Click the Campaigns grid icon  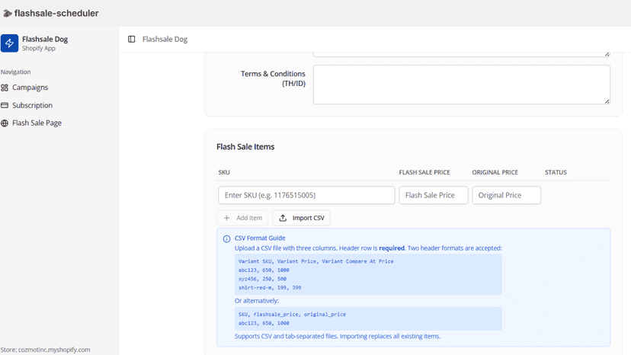[x=5, y=88]
